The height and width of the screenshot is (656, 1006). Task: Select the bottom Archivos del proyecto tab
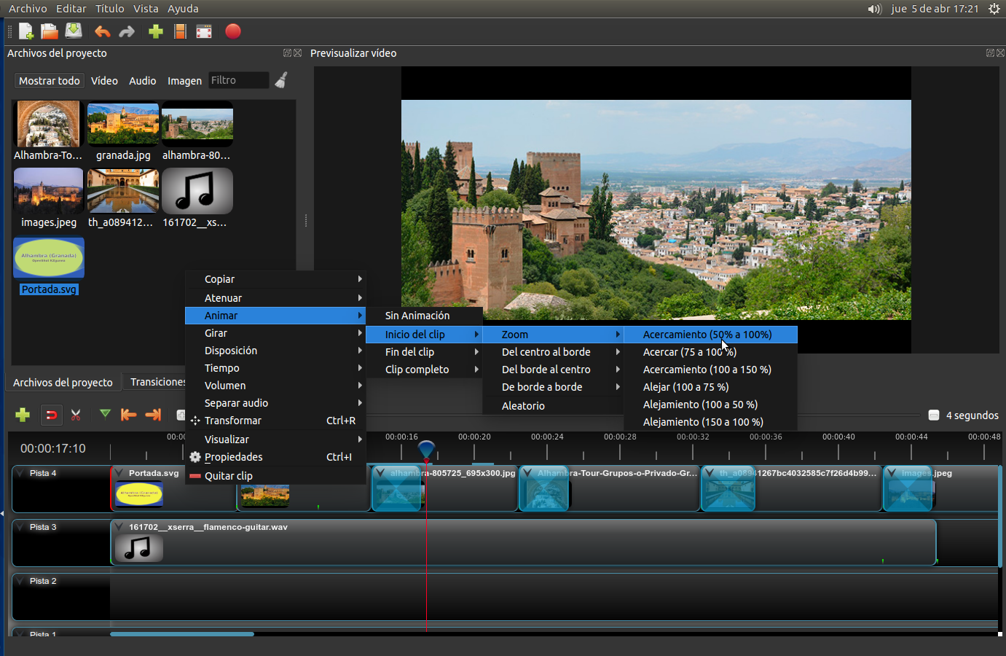[x=63, y=383]
